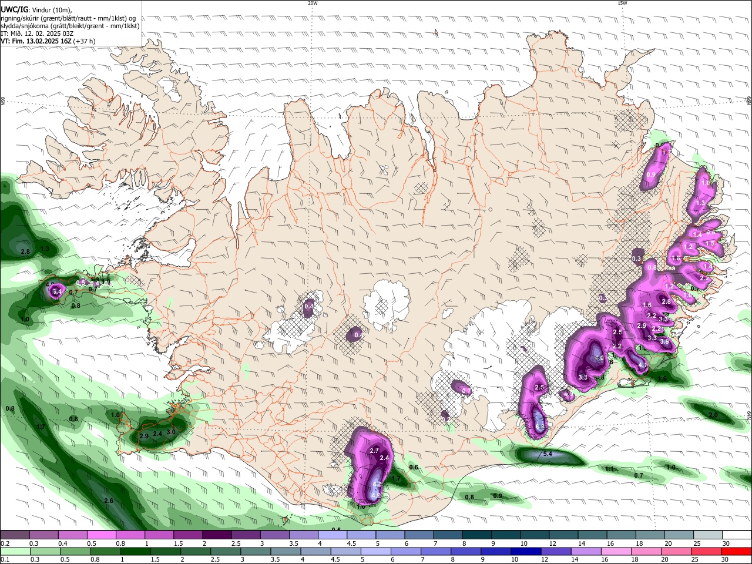Viewport: 752px width, 564px height.
Task: Click the (+37 h) forecast offset text
Action: (x=83, y=41)
